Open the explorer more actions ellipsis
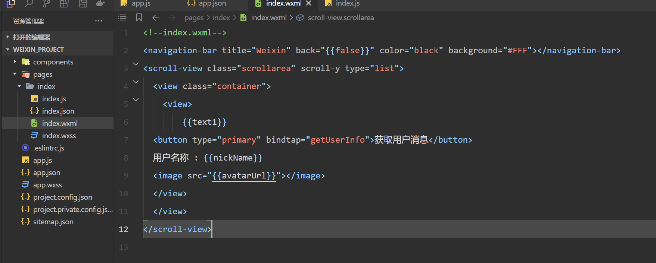656x263 pixels. (99, 21)
